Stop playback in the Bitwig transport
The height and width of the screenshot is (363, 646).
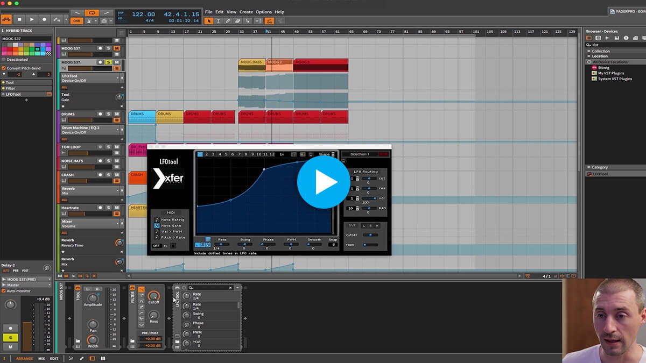20,19
